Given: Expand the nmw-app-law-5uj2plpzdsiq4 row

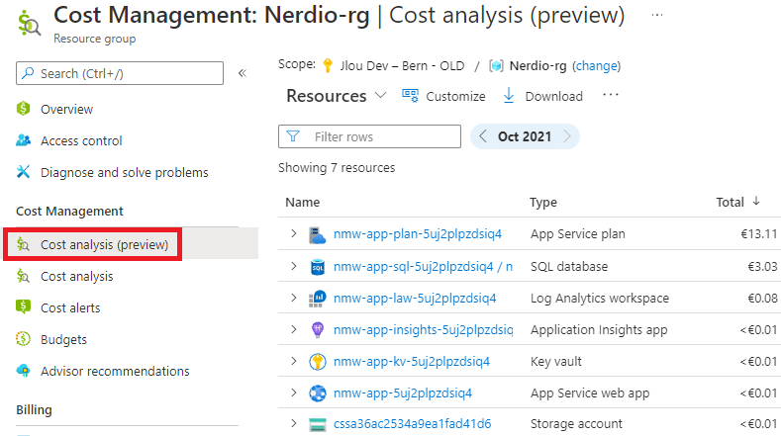Looking at the screenshot, I should pos(294,298).
